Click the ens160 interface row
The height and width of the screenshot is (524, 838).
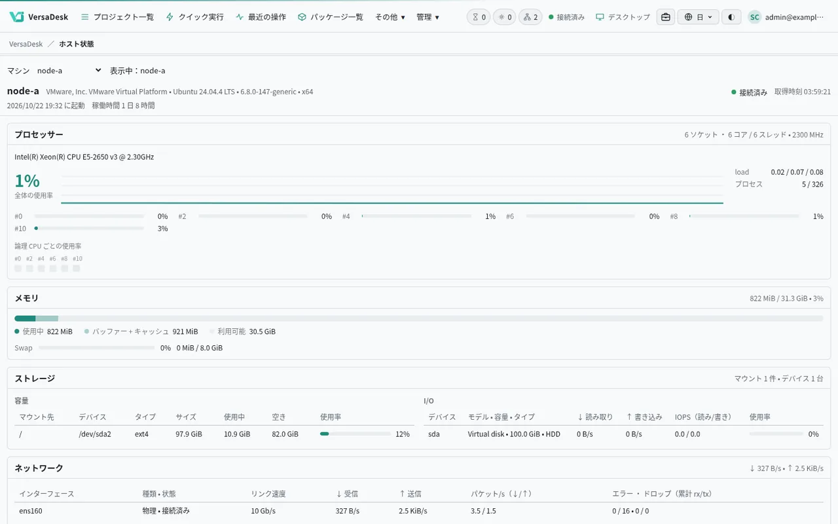point(419,511)
